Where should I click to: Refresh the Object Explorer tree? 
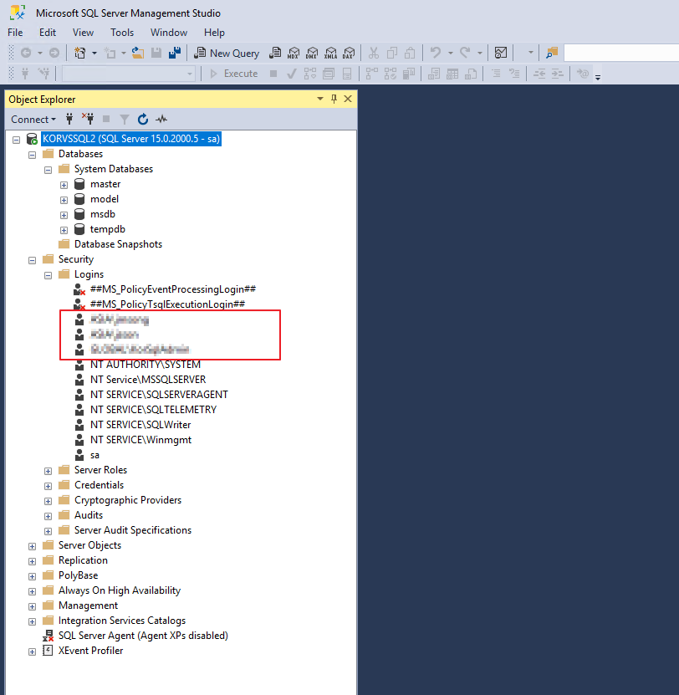[x=143, y=119]
